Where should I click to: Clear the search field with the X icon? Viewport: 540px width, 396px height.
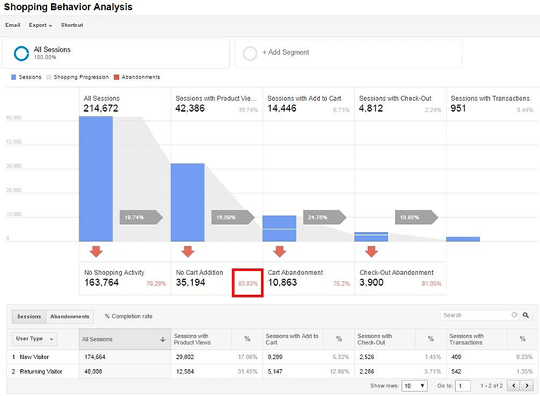point(515,315)
